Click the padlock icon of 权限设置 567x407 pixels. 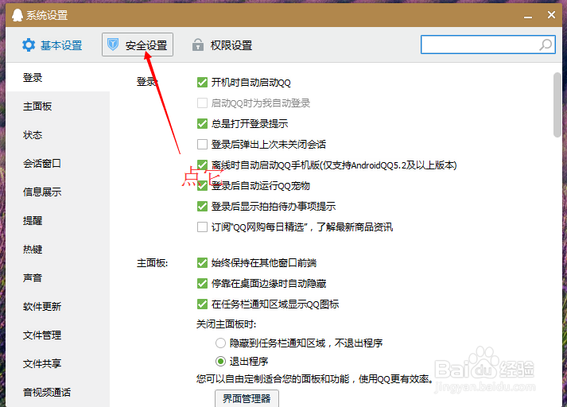click(197, 45)
